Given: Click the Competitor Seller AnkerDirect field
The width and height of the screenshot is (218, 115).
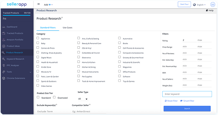Looking at the screenshot, I should [x=89, y=112].
